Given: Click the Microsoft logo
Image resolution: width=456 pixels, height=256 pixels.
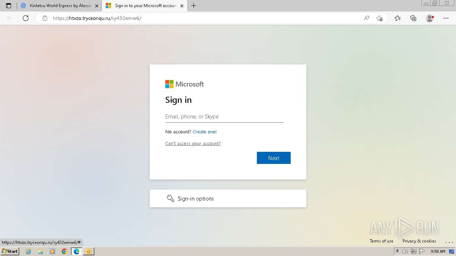Looking at the screenshot, I should point(185,84).
